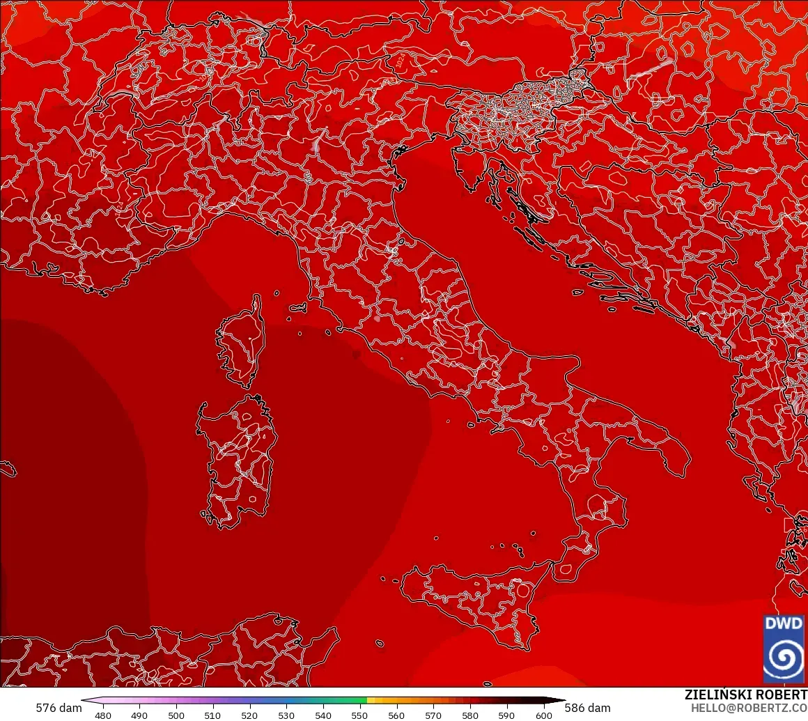Click the 560 tick on the legend
Image resolution: width=808 pixels, height=721 pixels.
396,715
